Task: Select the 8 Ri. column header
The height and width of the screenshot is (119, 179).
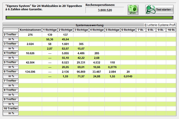Action: tap(151, 30)
